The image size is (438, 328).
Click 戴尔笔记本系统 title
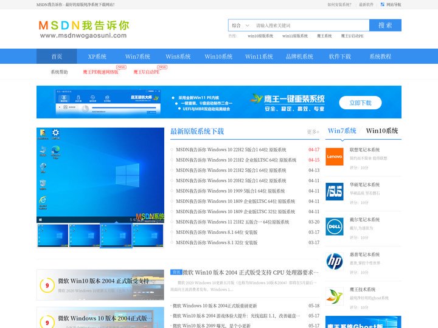(x=364, y=220)
